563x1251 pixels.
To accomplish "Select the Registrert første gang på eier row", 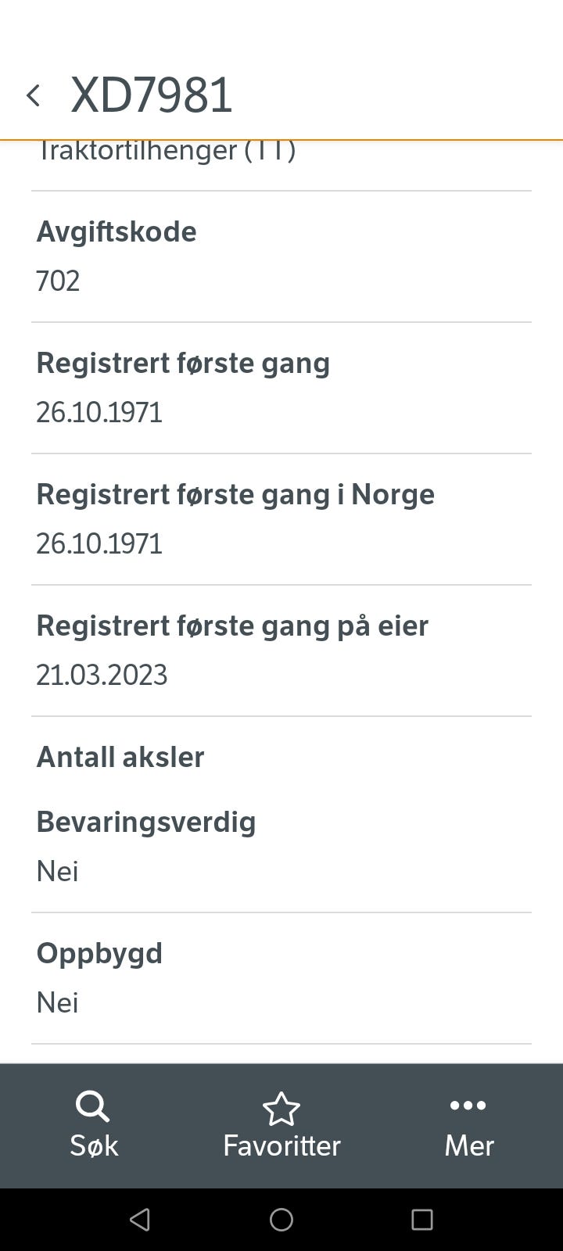I will [x=232, y=649].
